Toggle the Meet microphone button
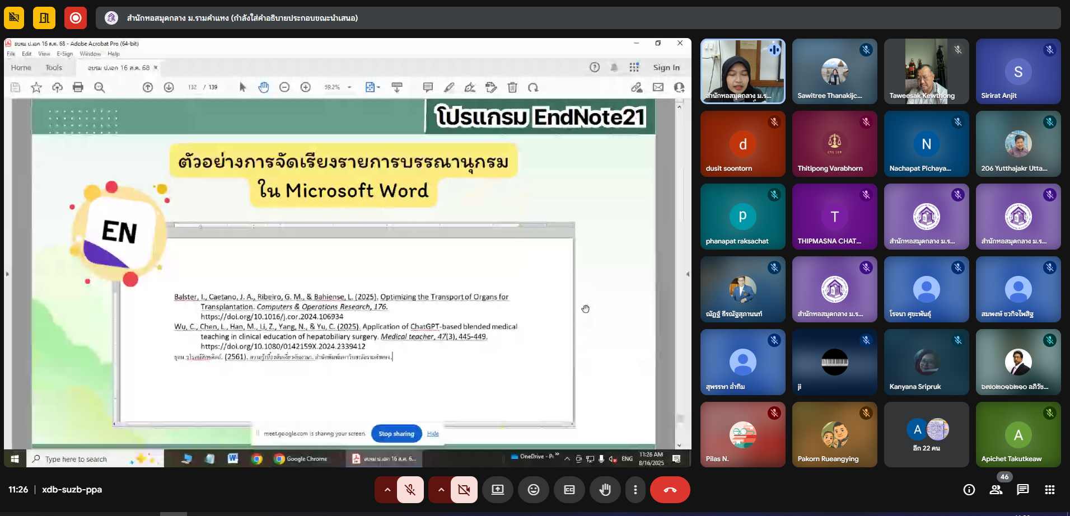Image resolution: width=1070 pixels, height=516 pixels. (x=410, y=490)
